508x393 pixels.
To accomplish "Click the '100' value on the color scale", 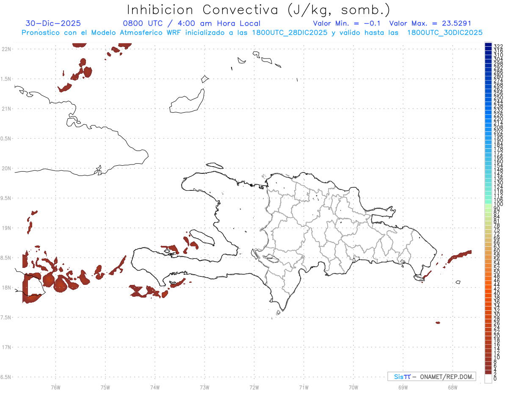I will click(498, 204).
